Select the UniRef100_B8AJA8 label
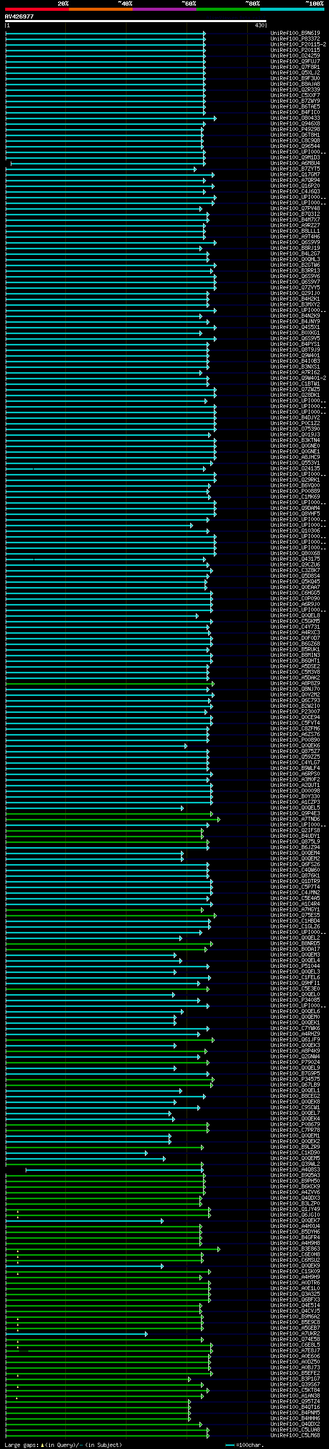Image resolution: width=329 pixels, height=1449 pixels. (x=295, y=84)
